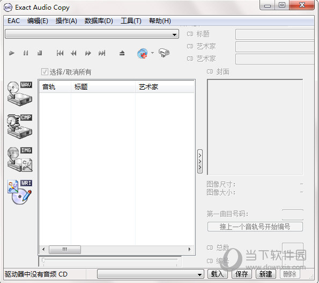Click the CD metadata database icon
This screenshot has height=283, width=319.
(143, 53)
